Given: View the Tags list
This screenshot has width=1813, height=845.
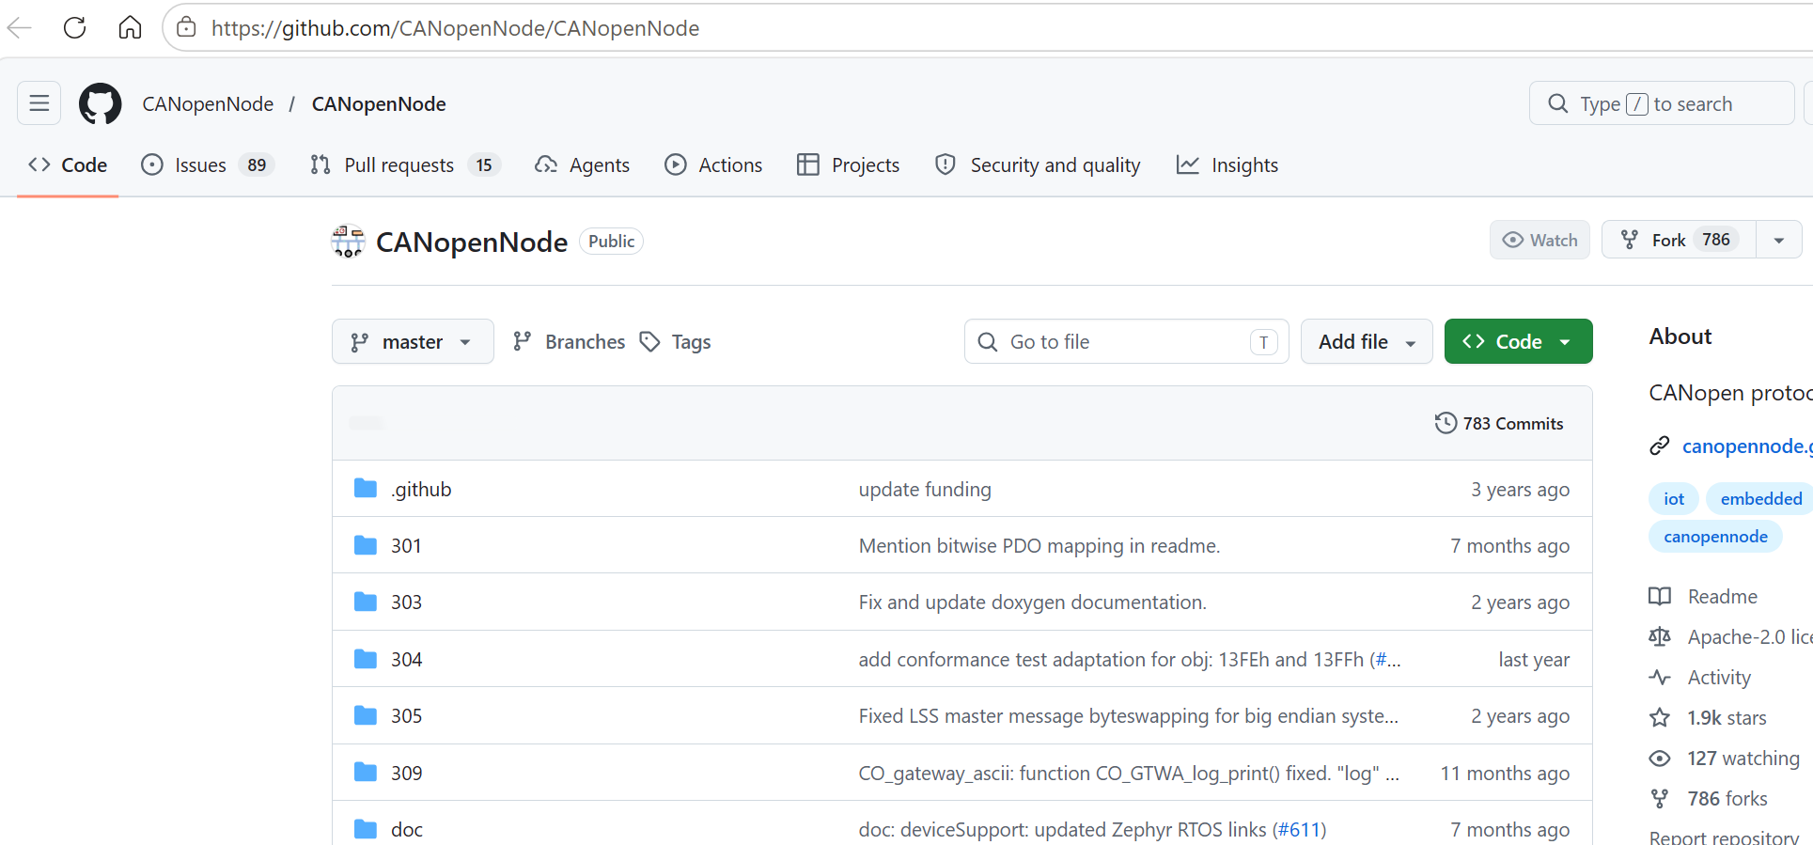Looking at the screenshot, I should click(x=675, y=341).
